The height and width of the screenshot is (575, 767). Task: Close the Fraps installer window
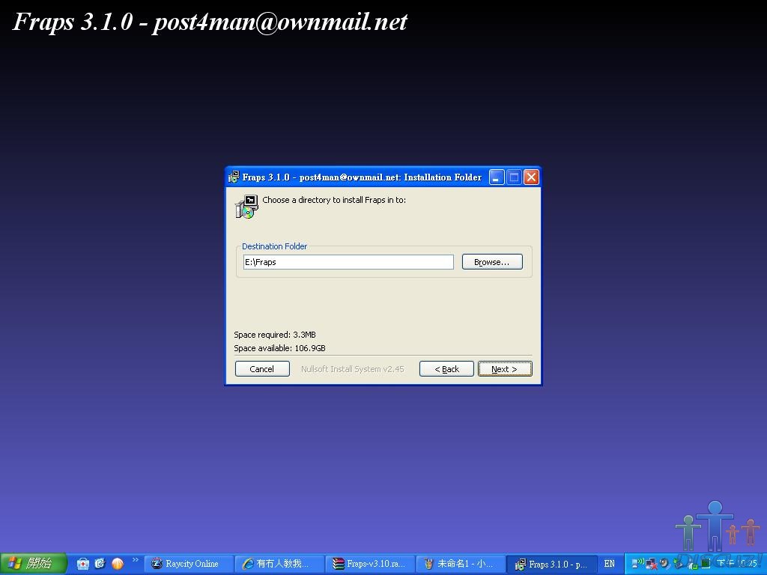[x=531, y=177]
